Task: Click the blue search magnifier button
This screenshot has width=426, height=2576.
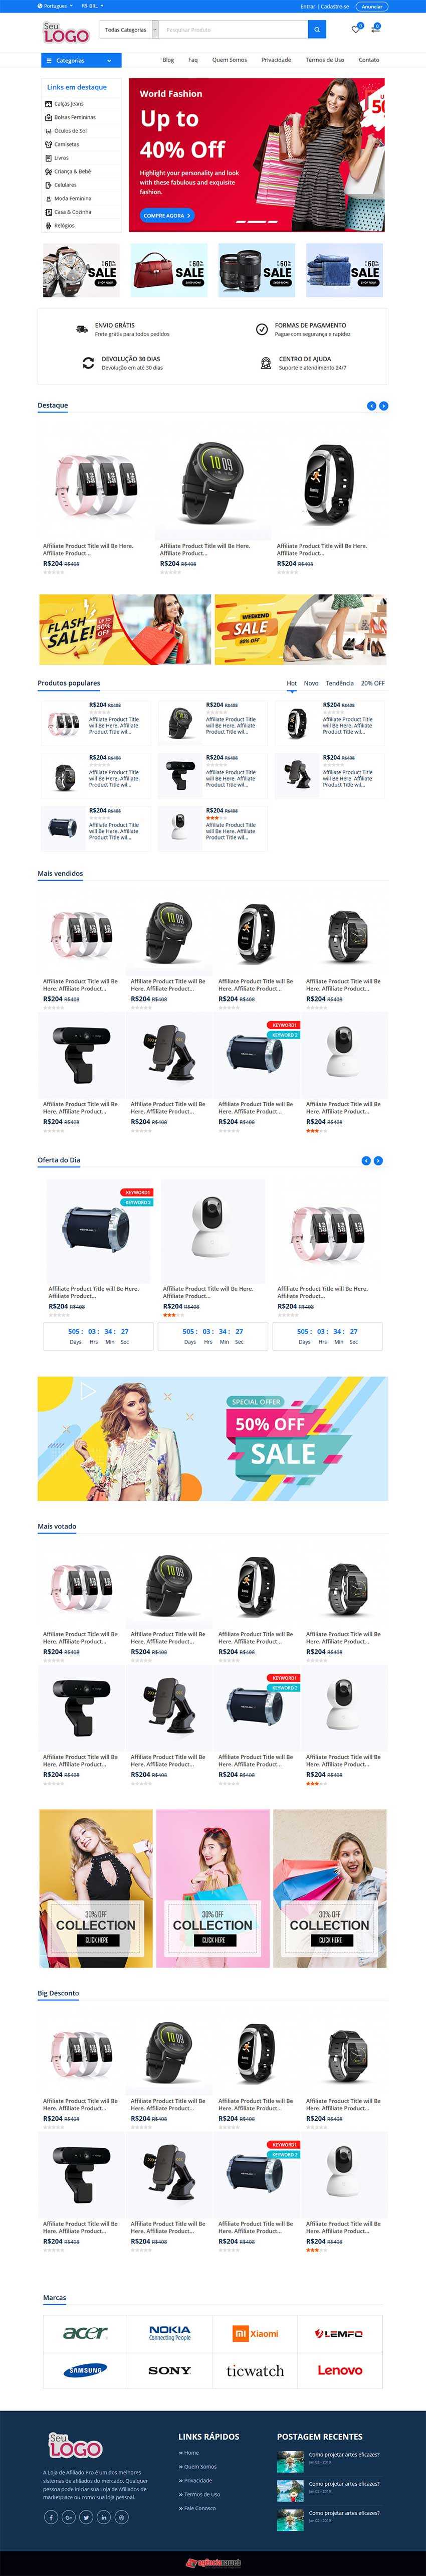Action: coord(317,30)
